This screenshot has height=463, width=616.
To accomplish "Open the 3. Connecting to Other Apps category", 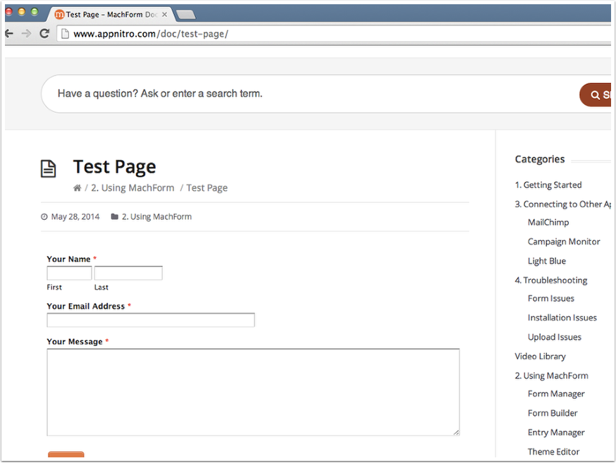I will tap(562, 204).
